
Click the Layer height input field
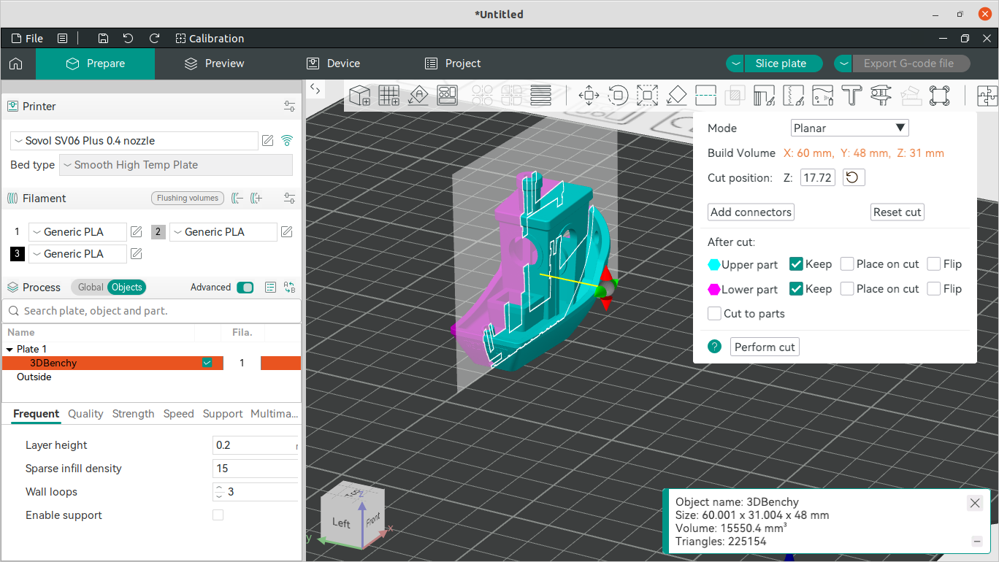[x=254, y=445]
